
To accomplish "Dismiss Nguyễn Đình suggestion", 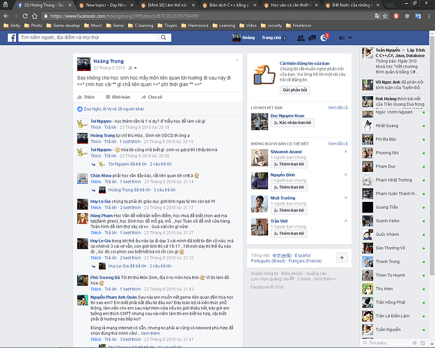I will (x=346, y=175).
